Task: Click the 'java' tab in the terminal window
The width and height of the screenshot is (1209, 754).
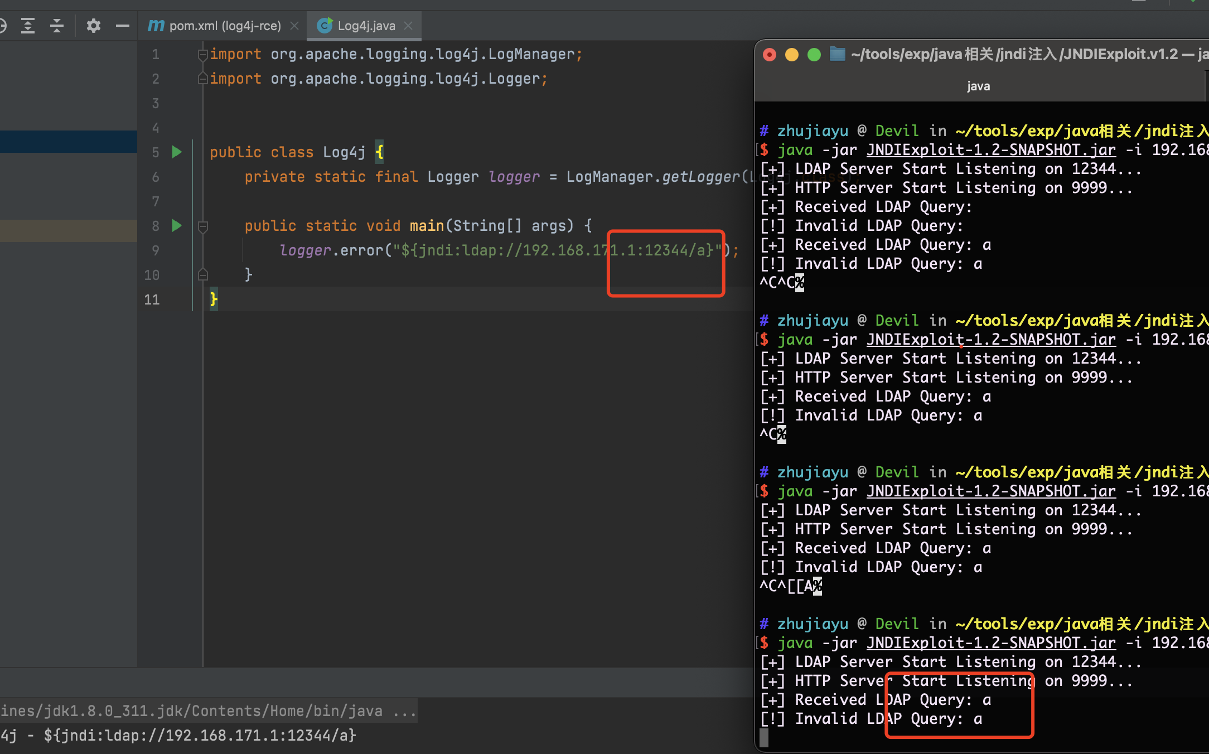Action: (978, 86)
